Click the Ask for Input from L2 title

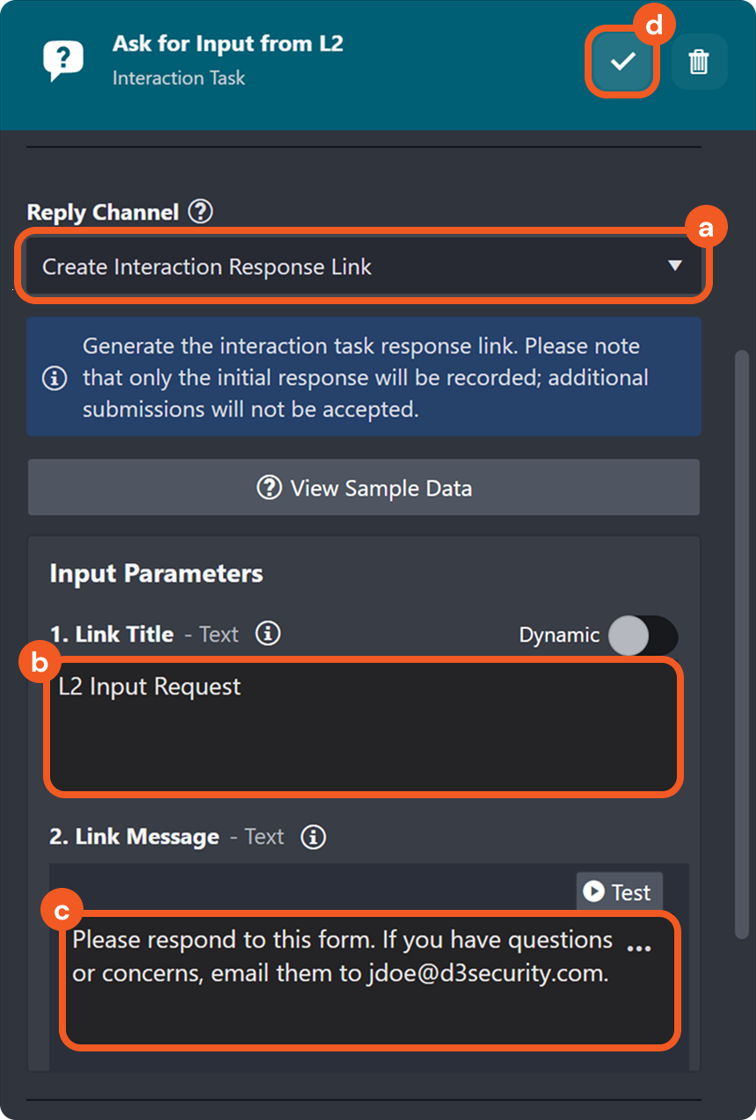point(228,43)
